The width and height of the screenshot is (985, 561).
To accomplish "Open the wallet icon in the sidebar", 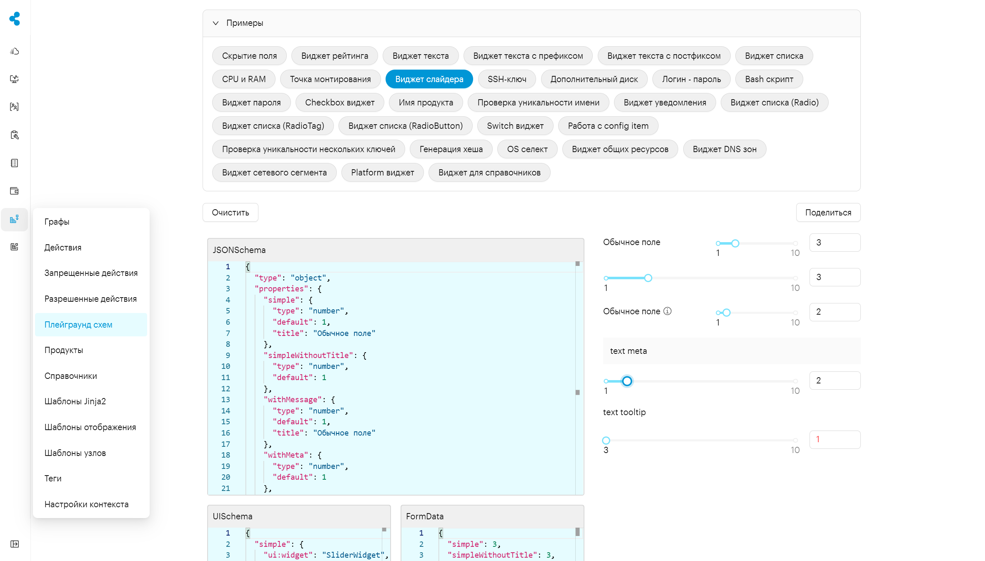I will (x=15, y=191).
